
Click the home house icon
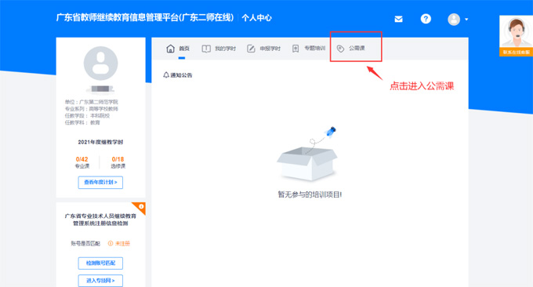170,49
